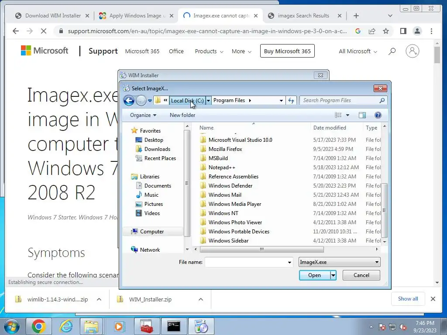This screenshot has width=447, height=335.
Task: Select Recent Places in the navigation pane
Action: pyautogui.click(x=160, y=158)
